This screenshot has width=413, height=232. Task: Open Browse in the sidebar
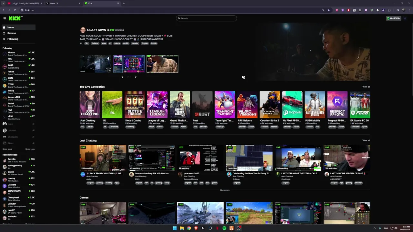tap(18, 33)
